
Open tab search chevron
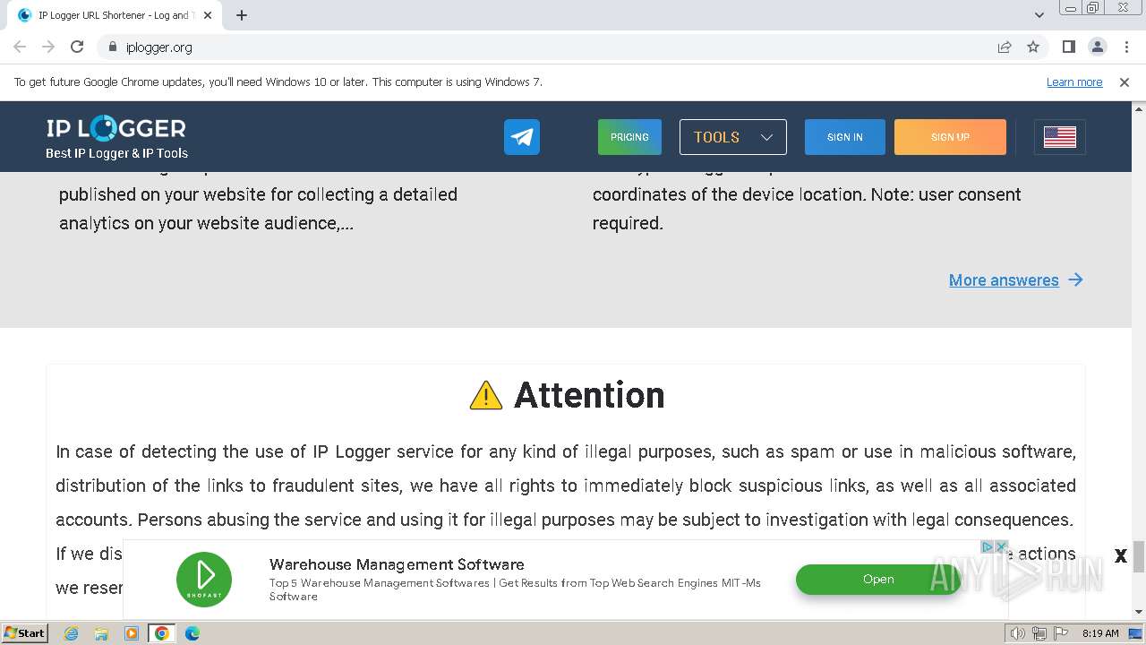pyautogui.click(x=1039, y=15)
